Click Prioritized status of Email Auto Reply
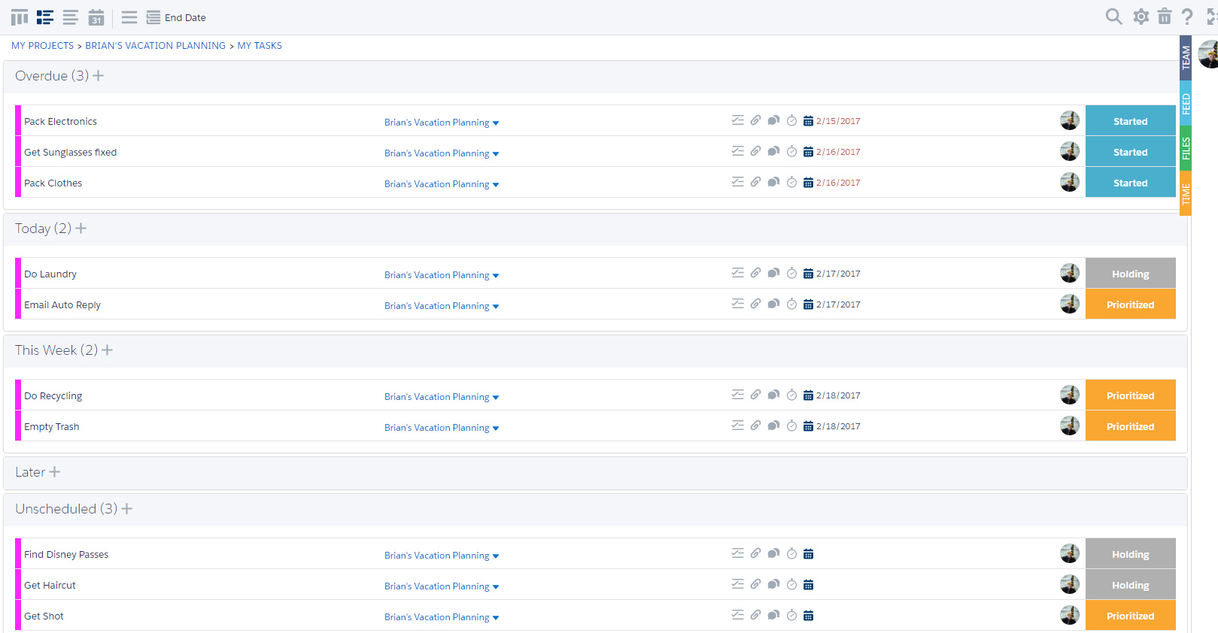This screenshot has width=1218, height=633. click(x=1130, y=304)
